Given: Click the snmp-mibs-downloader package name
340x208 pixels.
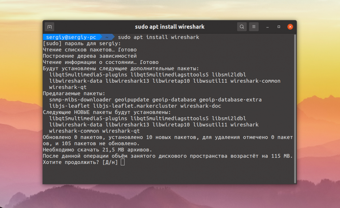Looking at the screenshot, I should tap(80, 100).
